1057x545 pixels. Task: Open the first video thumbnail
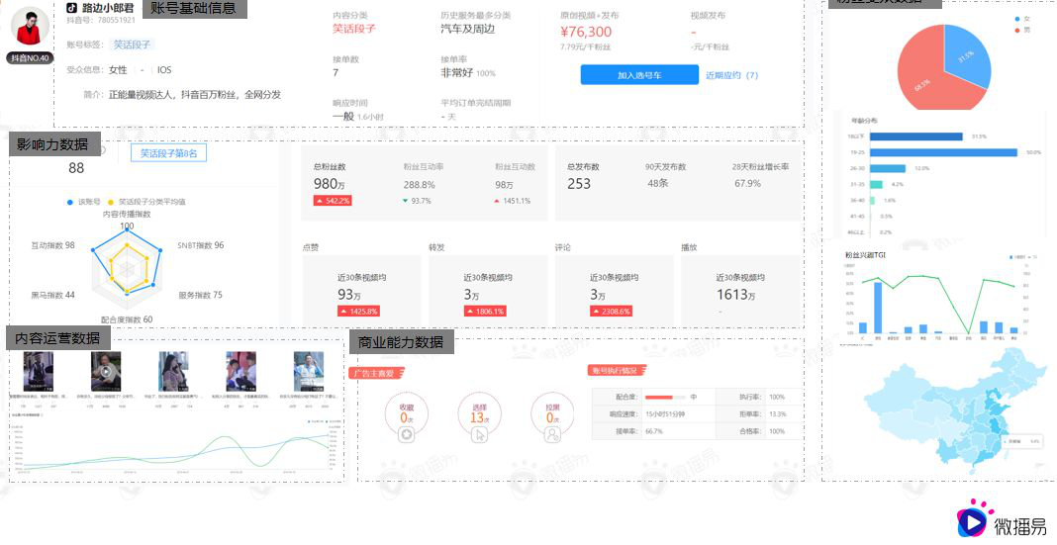(40, 371)
